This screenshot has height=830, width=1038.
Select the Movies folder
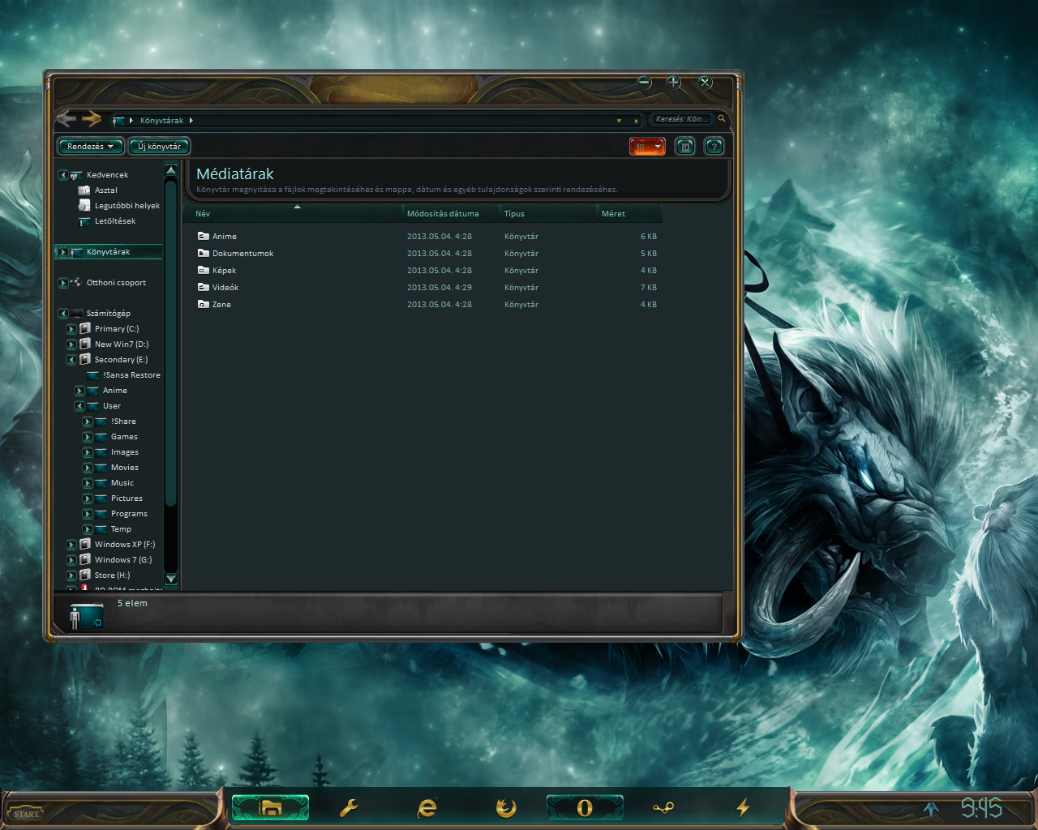click(x=124, y=468)
